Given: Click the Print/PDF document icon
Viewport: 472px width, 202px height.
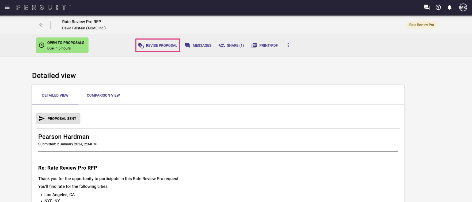Looking at the screenshot, I should point(254,45).
